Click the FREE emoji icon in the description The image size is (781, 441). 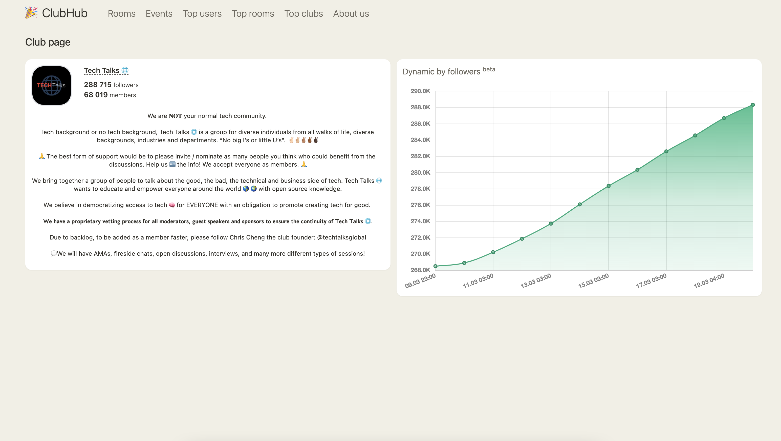click(172, 165)
